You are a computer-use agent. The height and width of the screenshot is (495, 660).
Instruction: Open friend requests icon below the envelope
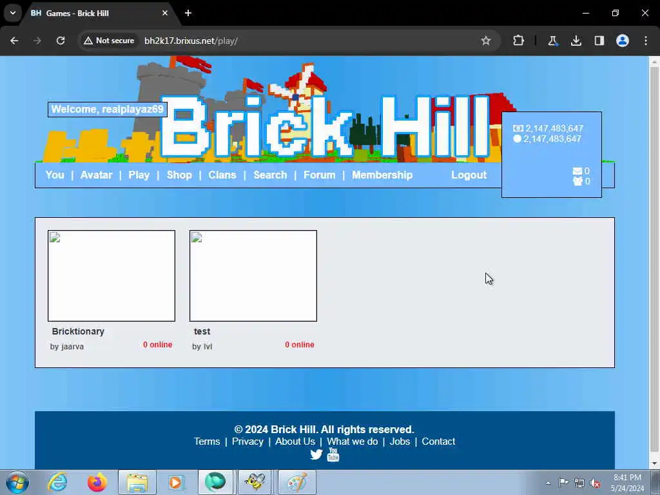[577, 181]
